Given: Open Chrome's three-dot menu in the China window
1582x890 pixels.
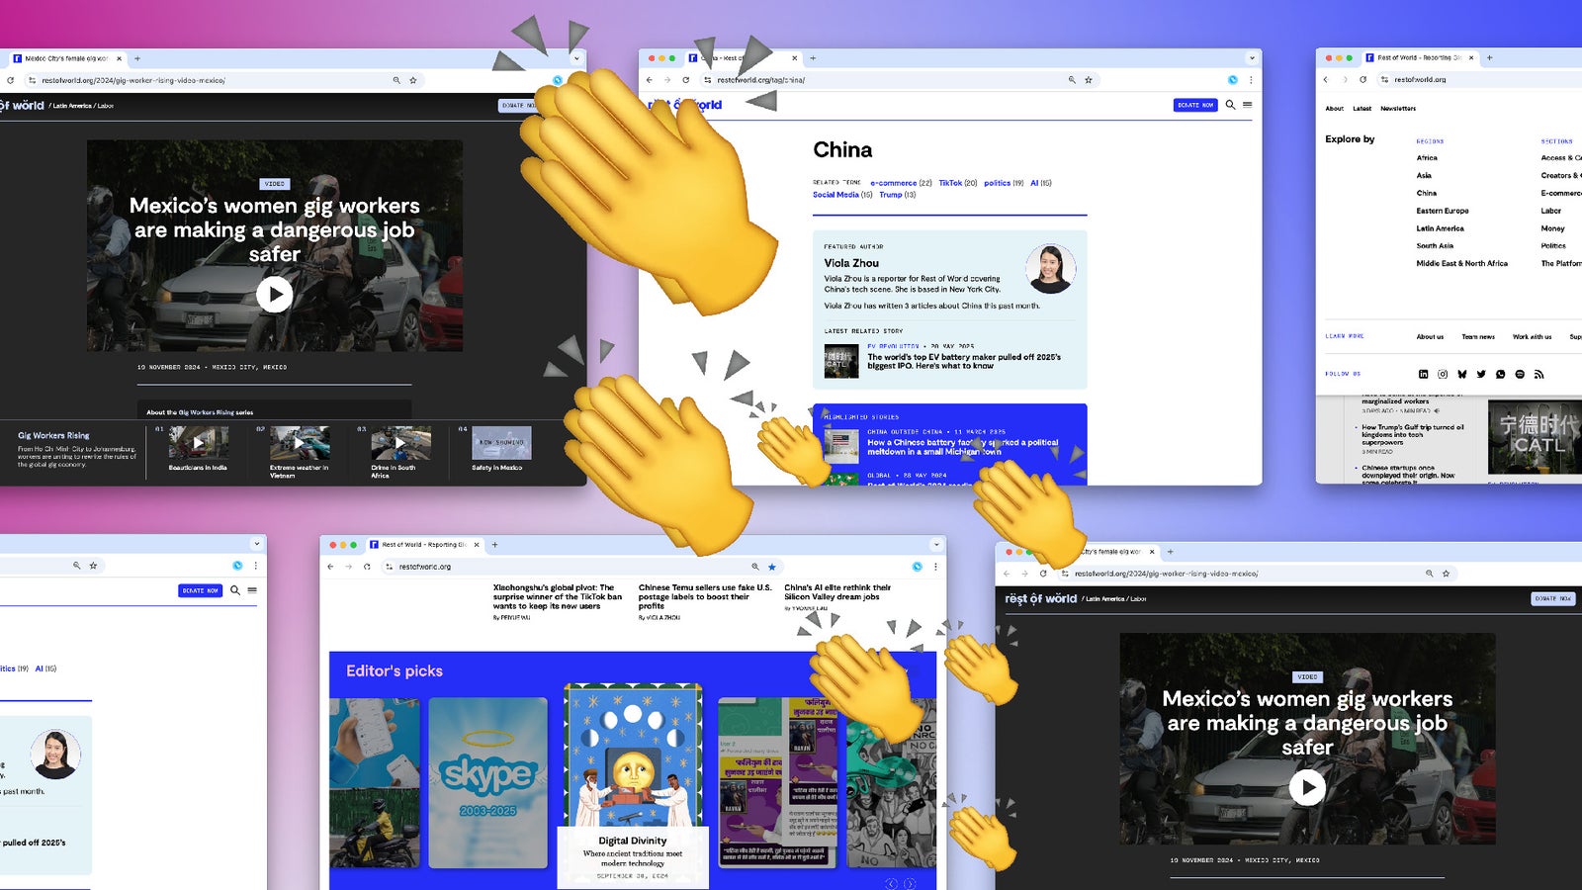Looking at the screenshot, I should (x=1251, y=80).
